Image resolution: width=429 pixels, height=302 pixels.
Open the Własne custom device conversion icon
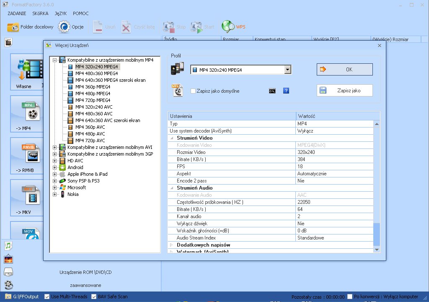(x=30, y=69)
